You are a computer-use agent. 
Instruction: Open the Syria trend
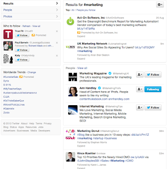6,81
